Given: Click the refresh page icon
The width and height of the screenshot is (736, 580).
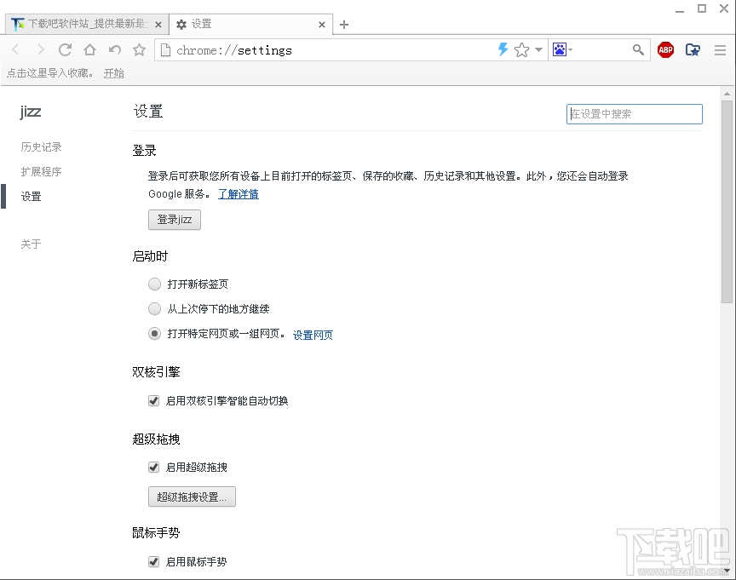Looking at the screenshot, I should [x=65, y=49].
